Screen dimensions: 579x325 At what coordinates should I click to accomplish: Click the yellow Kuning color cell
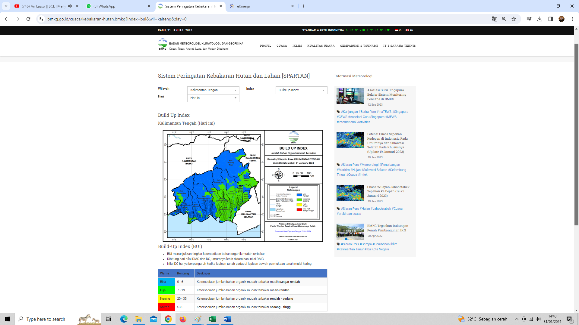pyautogui.click(x=166, y=299)
